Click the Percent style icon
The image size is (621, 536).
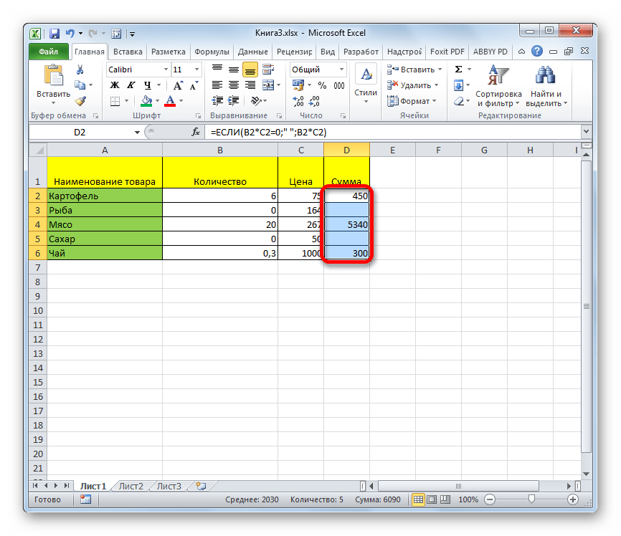(323, 85)
